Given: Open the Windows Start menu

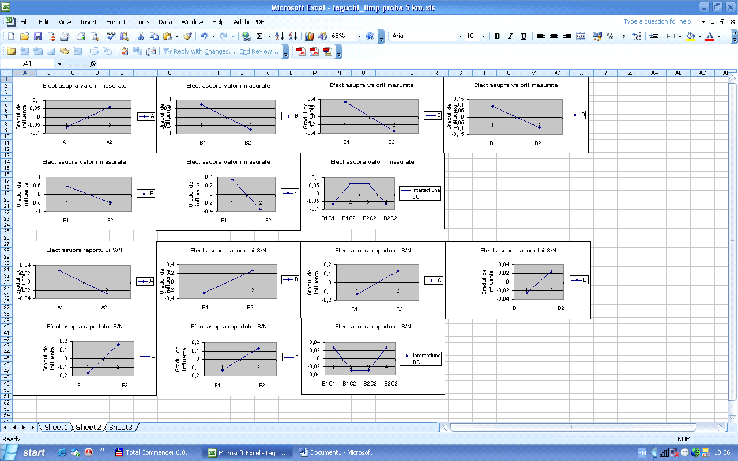Looking at the screenshot, I should pyautogui.click(x=26, y=452).
